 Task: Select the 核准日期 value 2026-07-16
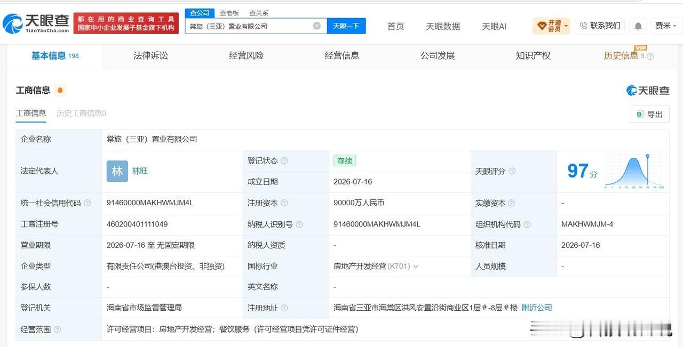coord(581,245)
